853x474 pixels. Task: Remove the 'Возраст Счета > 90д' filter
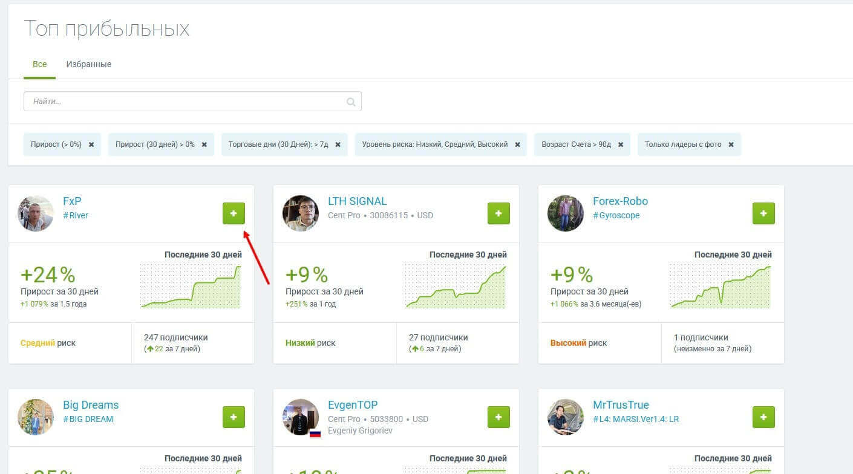621,145
